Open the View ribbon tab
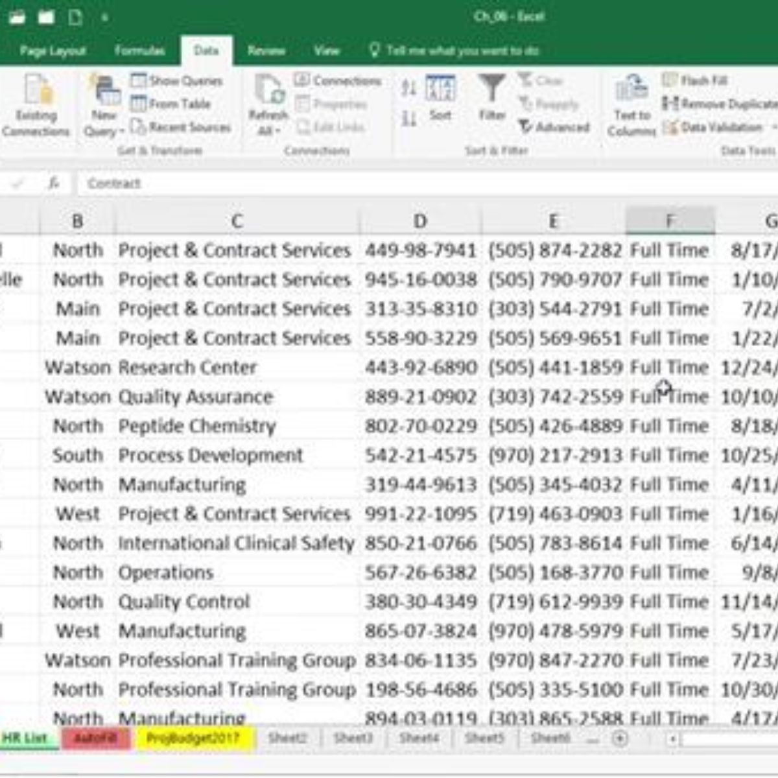 pos(327,51)
